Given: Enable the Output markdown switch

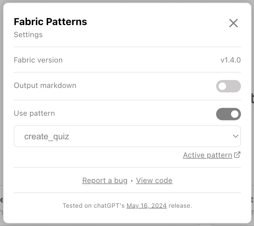Looking at the screenshot, I should [x=228, y=86].
